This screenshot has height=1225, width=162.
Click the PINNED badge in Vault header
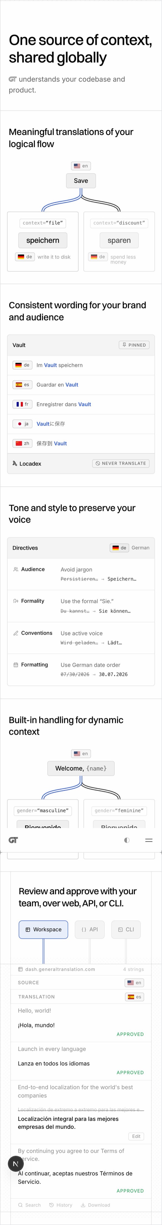134,345
